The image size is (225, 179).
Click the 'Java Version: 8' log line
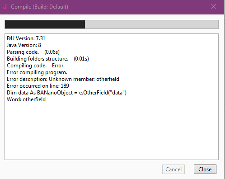(24, 45)
